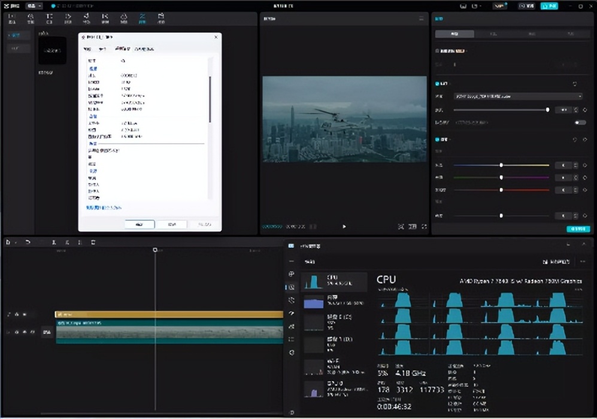Open the Text tool in top toolbar
597x419 pixels.
[x=49, y=19]
